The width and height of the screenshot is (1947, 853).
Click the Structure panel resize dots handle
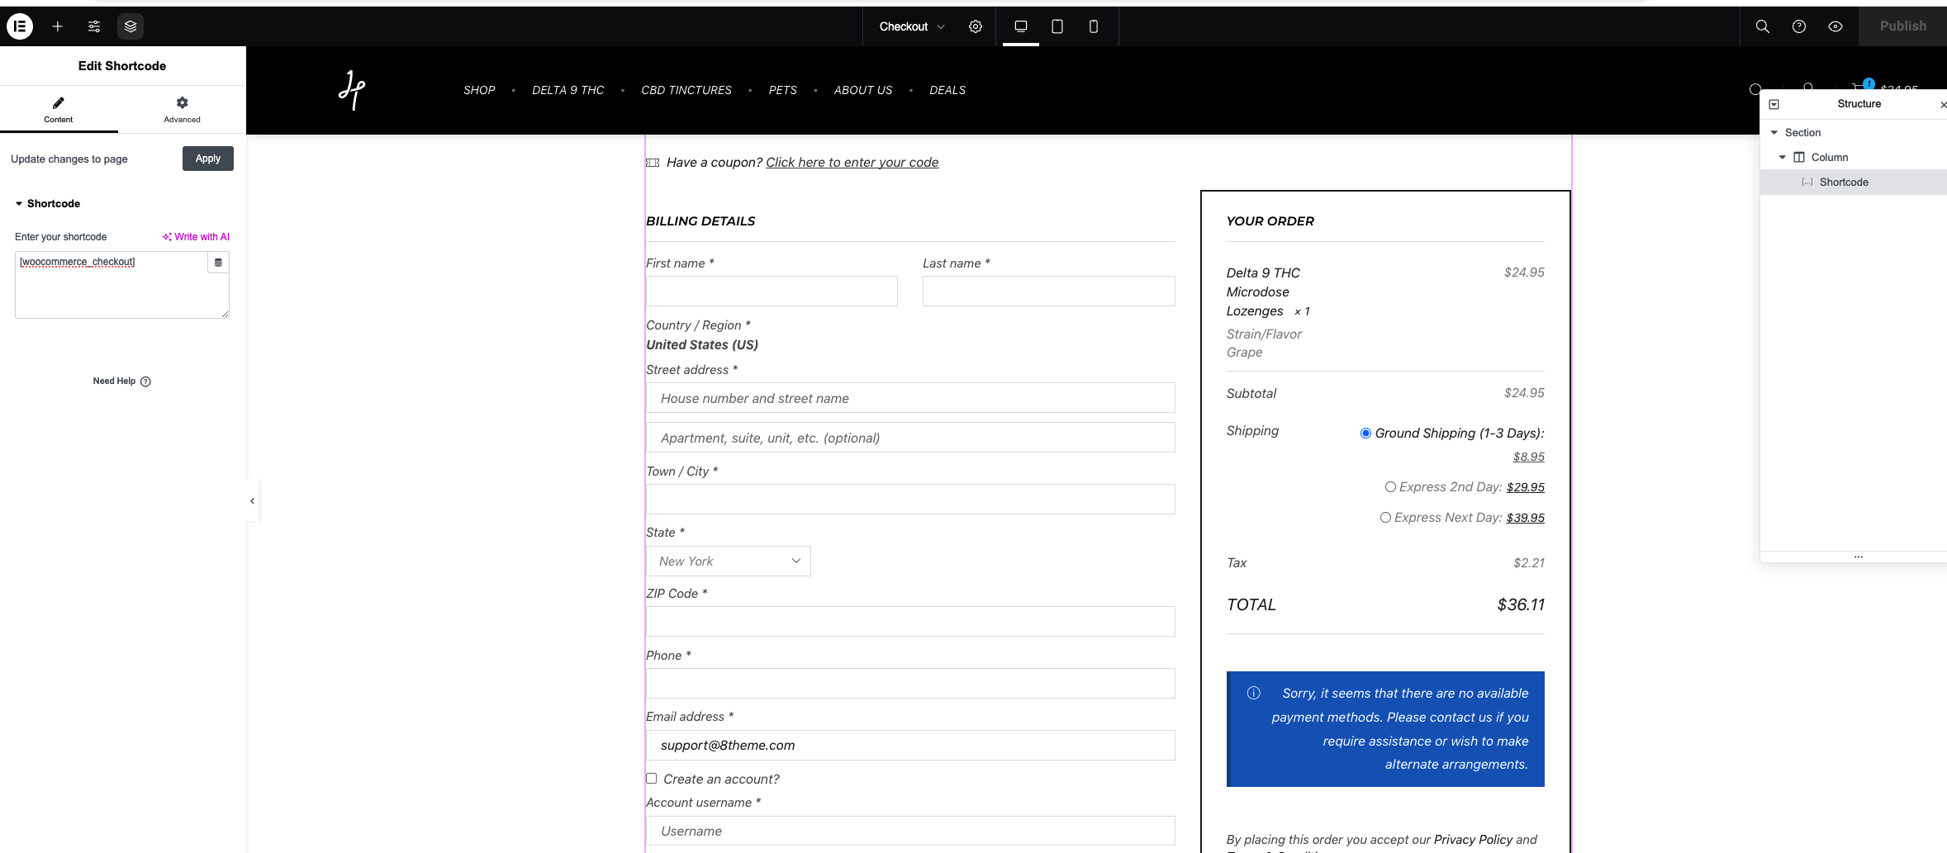[1858, 557]
